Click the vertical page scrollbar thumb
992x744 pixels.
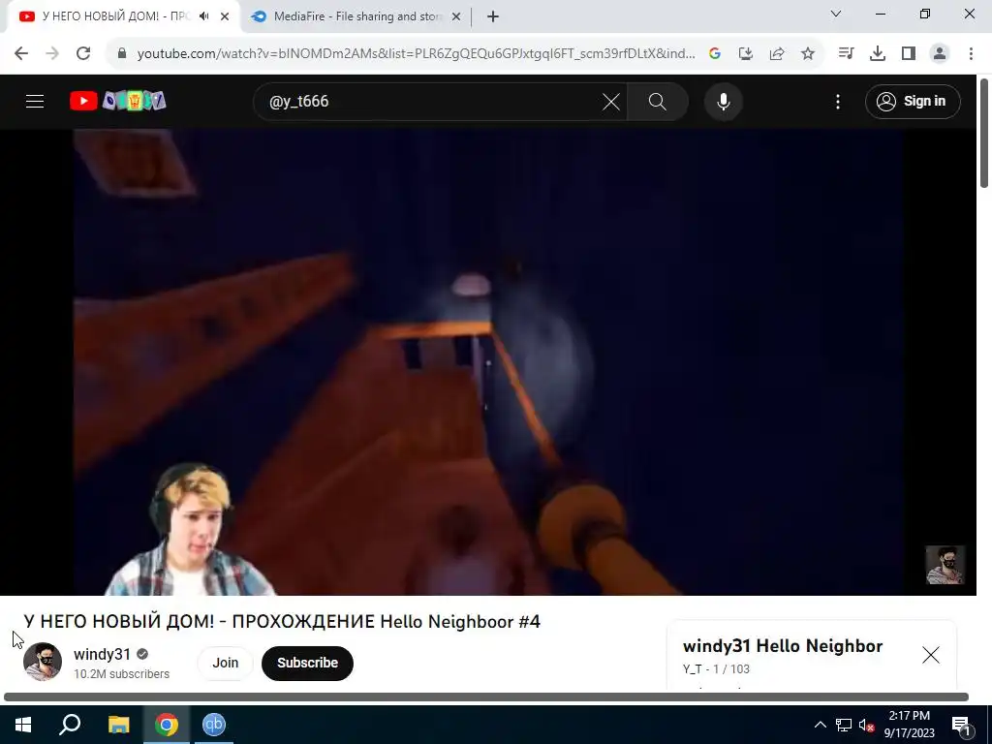point(984,133)
